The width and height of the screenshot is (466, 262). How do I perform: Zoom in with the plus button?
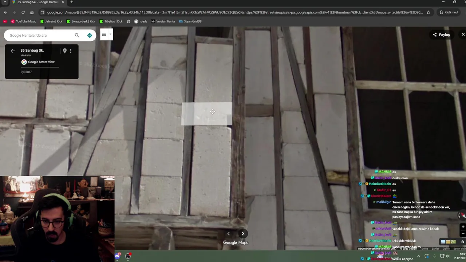coord(463,227)
